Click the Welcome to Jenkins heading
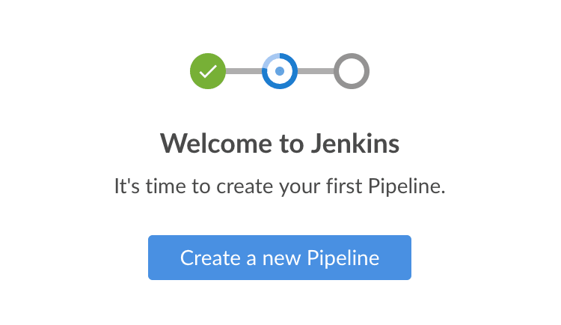This screenshot has height=325, width=561. 280,143
